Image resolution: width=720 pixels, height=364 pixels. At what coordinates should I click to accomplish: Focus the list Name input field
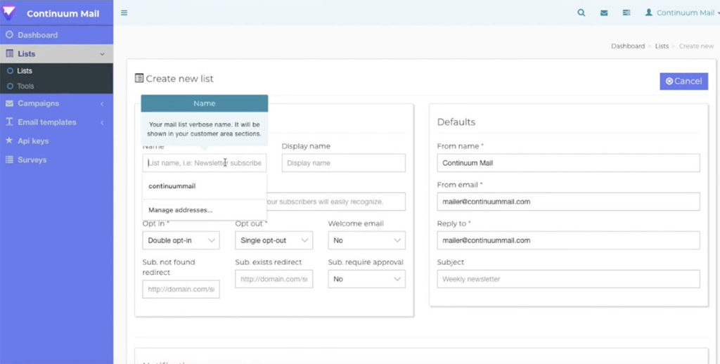point(205,163)
